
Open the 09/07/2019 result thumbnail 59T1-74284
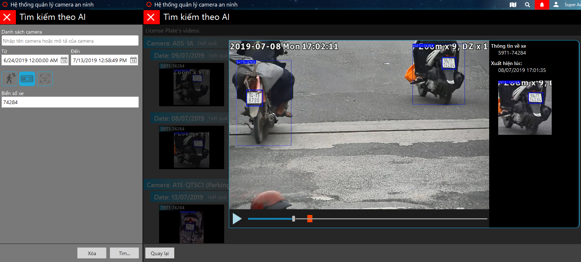click(x=192, y=85)
